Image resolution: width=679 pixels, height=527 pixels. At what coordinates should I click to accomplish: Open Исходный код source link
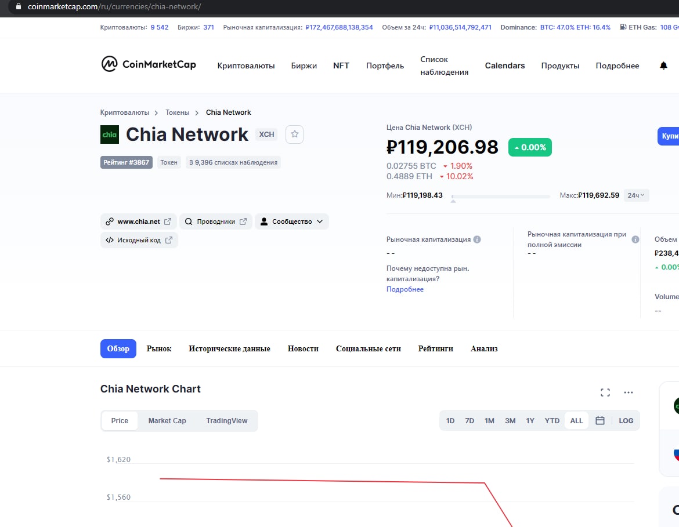(139, 240)
